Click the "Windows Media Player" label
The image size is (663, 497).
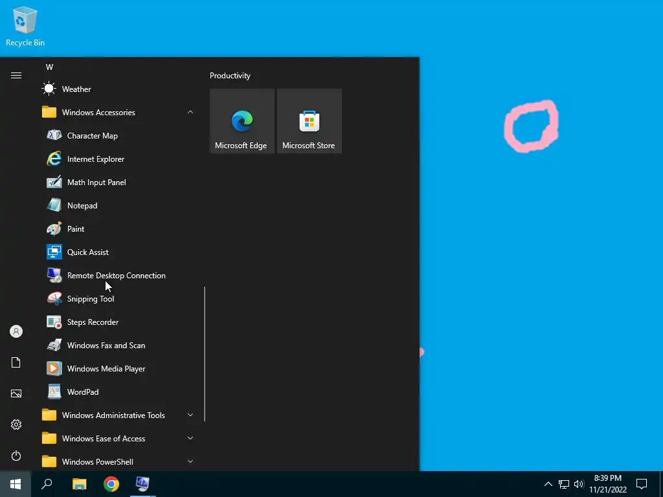(106, 368)
